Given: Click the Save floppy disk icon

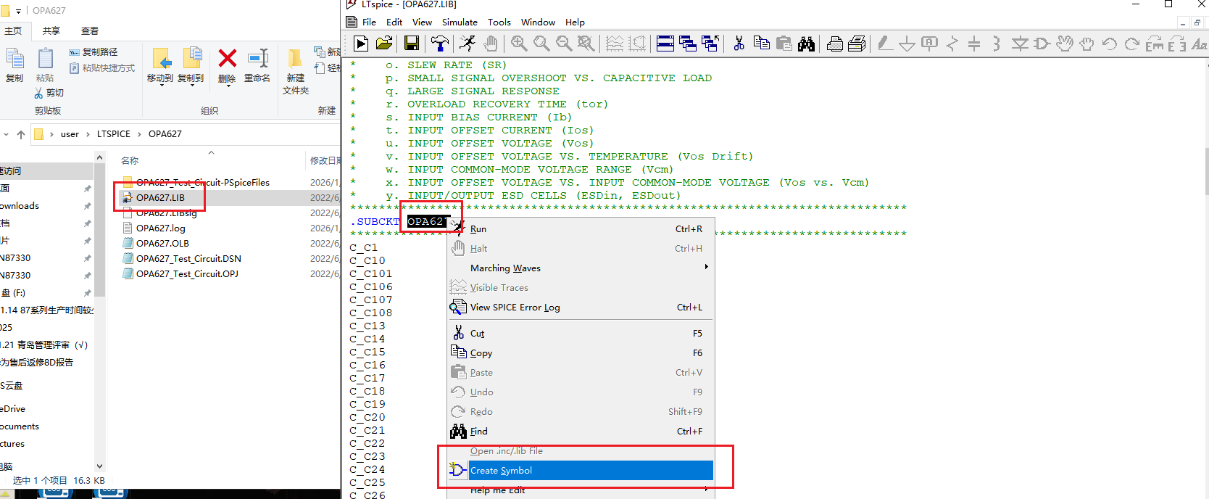Looking at the screenshot, I should point(412,44).
